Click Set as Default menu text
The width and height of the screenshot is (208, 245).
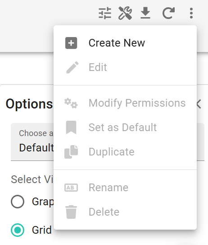(122, 127)
